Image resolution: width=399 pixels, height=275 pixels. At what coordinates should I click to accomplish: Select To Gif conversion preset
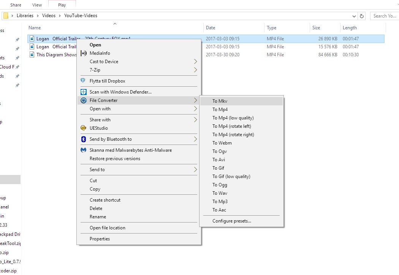(241, 168)
